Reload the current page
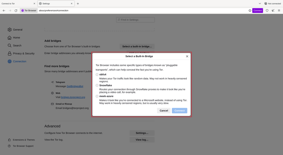 pyautogui.click(x=16, y=11)
